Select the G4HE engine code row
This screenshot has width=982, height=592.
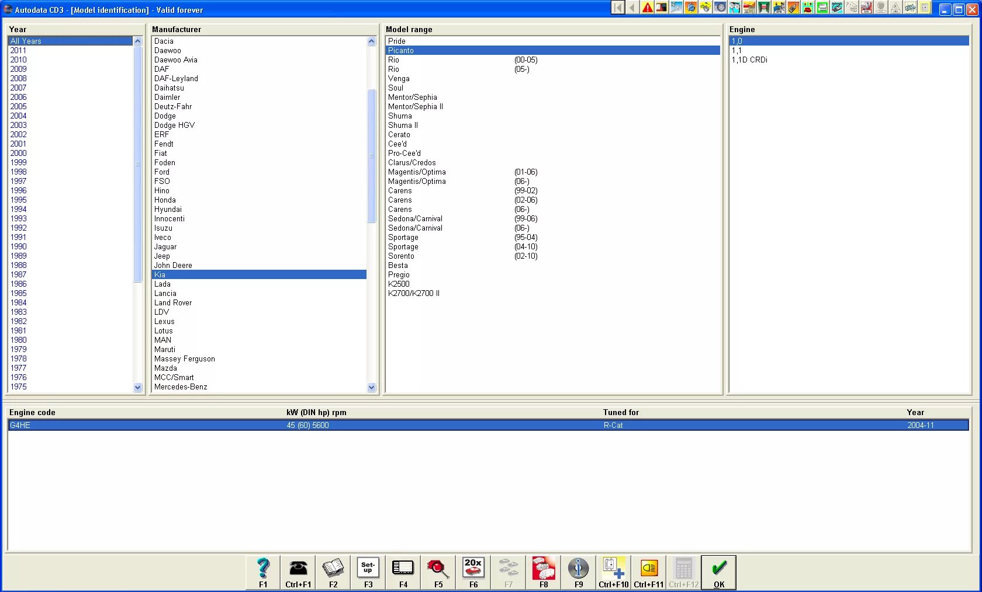point(488,426)
